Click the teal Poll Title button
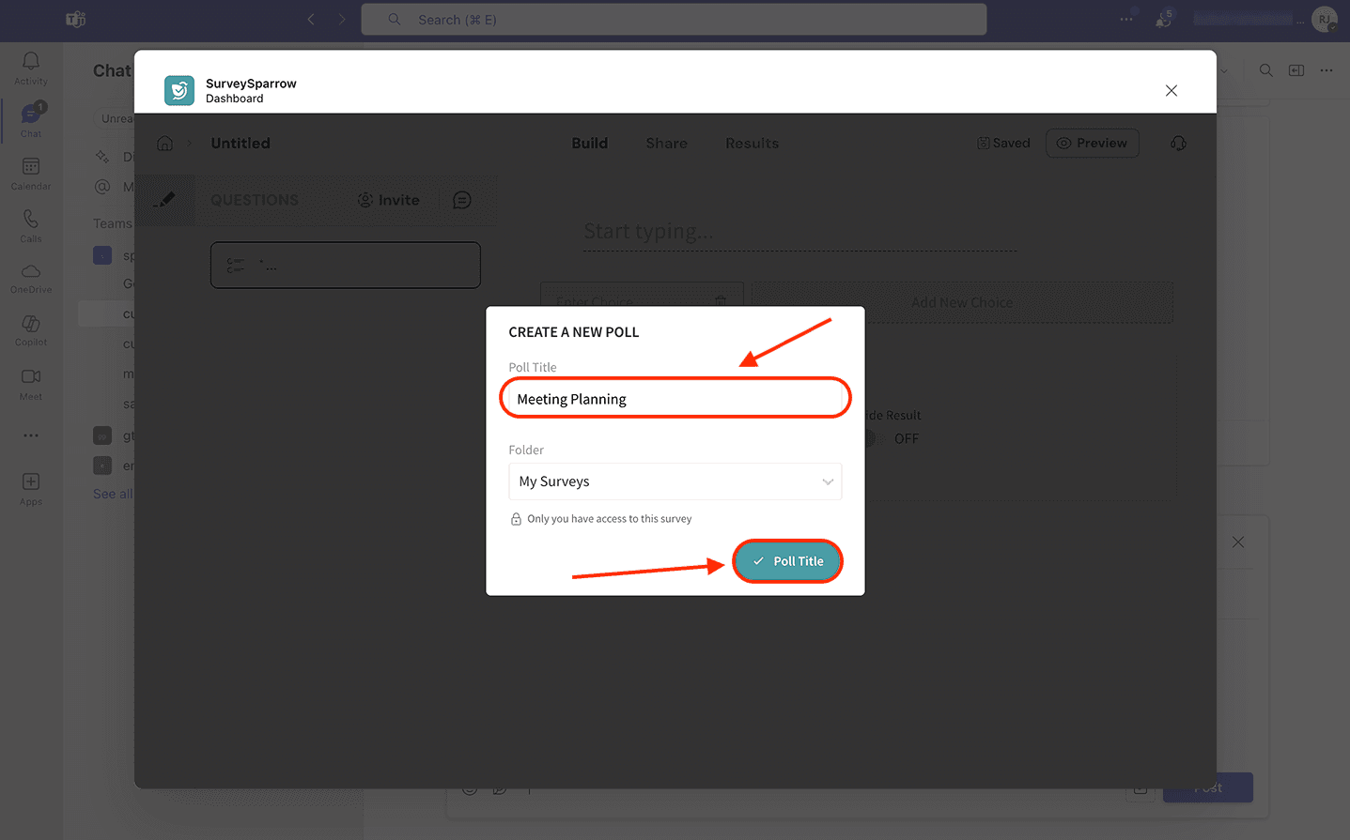The width and height of the screenshot is (1350, 840). pos(787,561)
